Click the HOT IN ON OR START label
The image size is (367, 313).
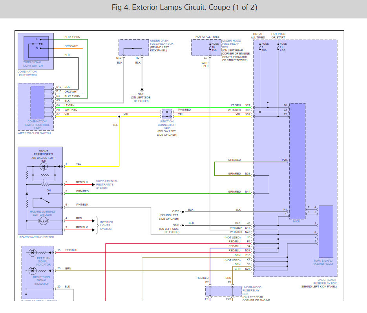click(278, 36)
